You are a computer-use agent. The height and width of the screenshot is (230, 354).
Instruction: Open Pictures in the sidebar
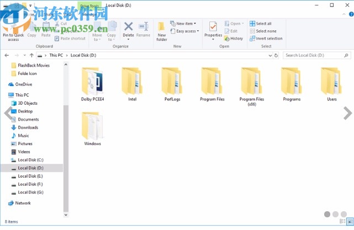22,143
